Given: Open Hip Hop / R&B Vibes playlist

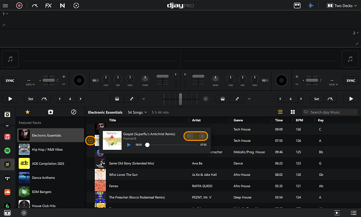Looking at the screenshot, I should tap(51, 149).
